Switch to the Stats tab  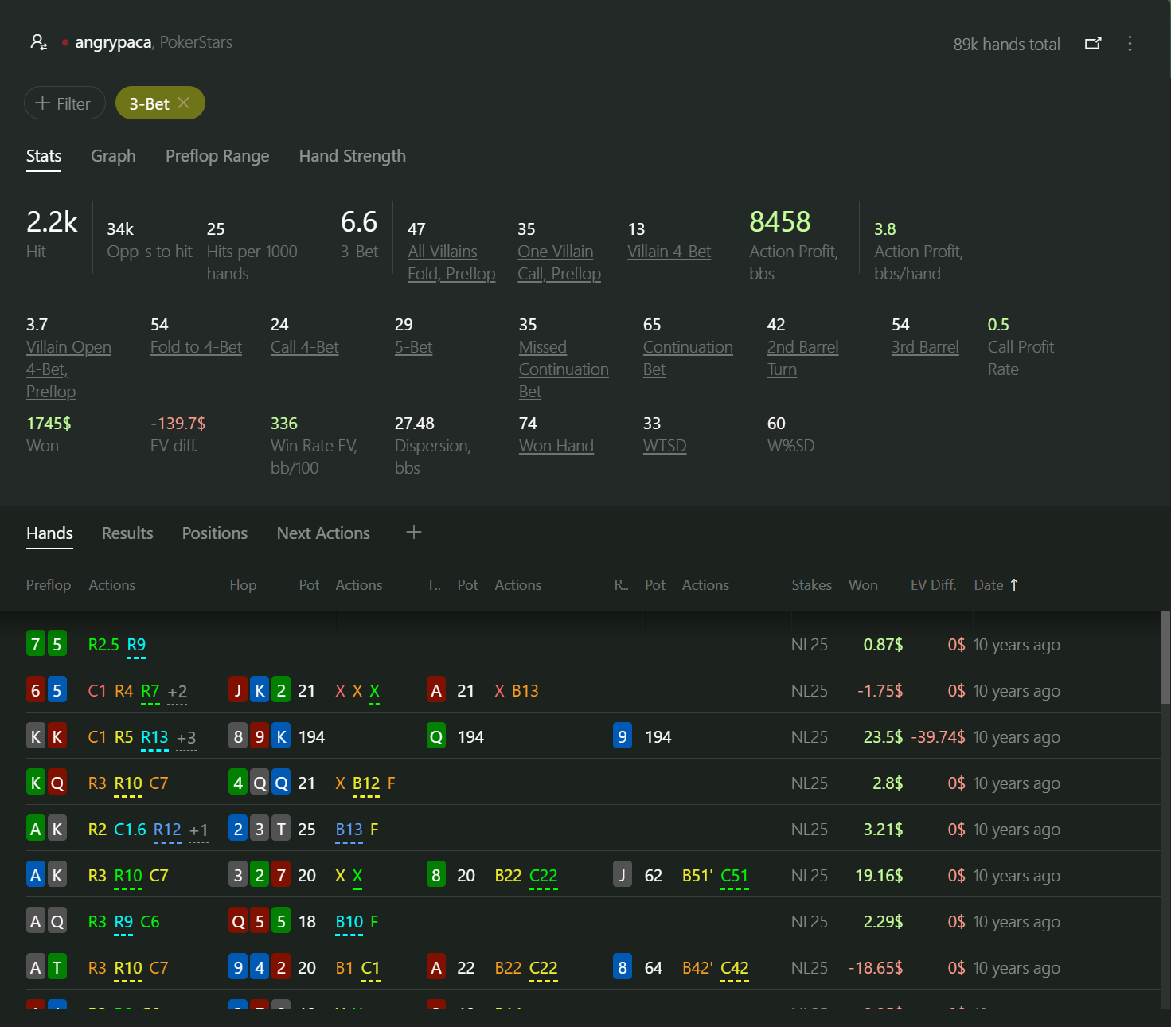click(44, 156)
